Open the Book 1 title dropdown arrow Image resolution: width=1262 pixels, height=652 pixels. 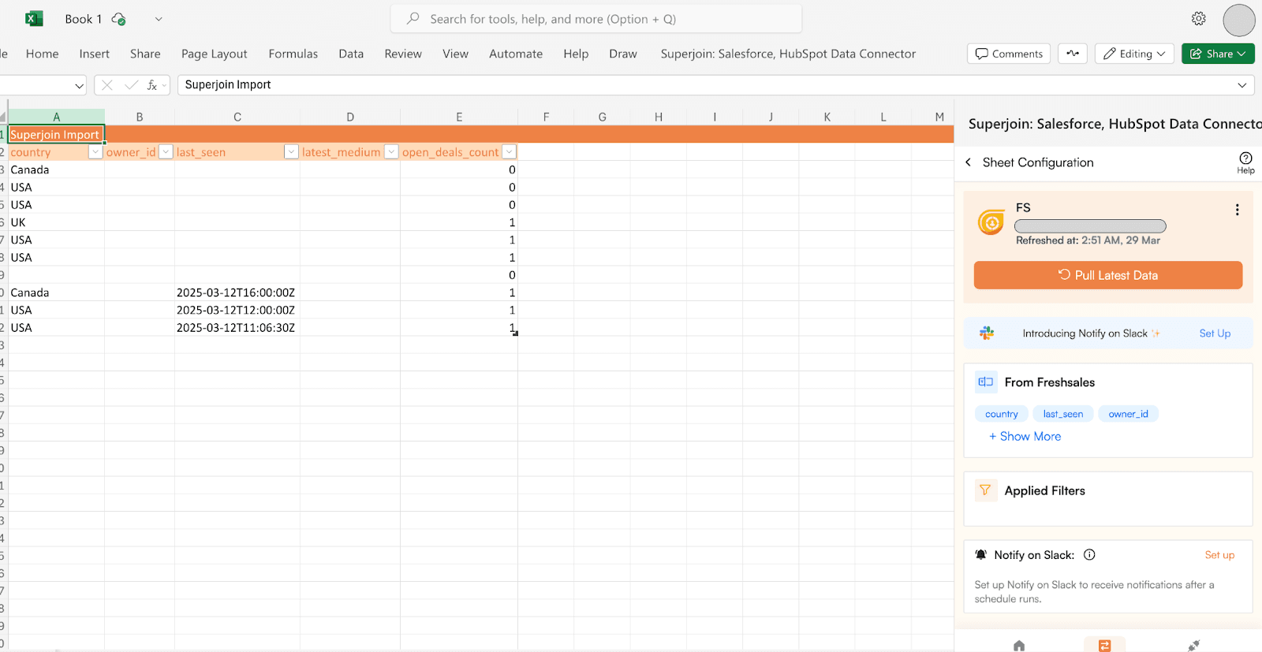(159, 19)
